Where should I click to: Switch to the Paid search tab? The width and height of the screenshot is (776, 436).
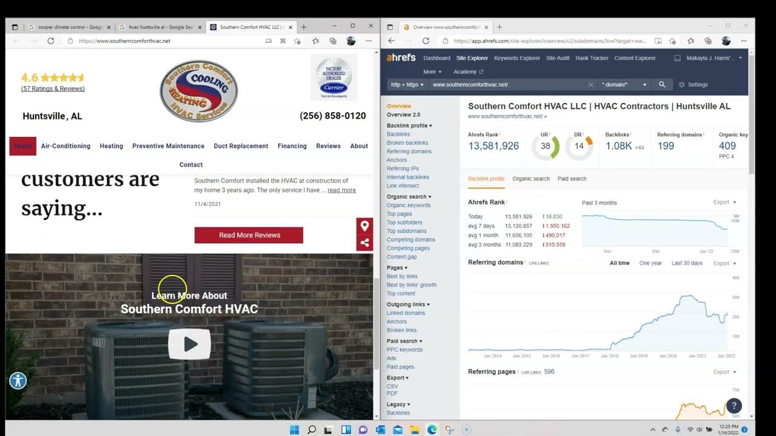[x=572, y=179]
